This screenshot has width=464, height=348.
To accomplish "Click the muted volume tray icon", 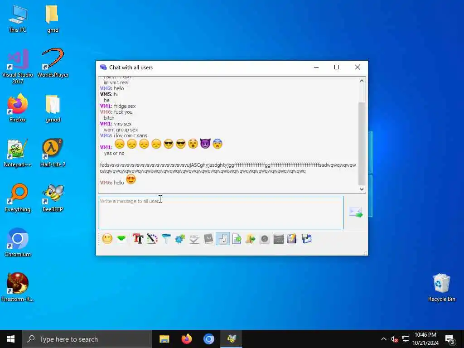I will point(394,339).
